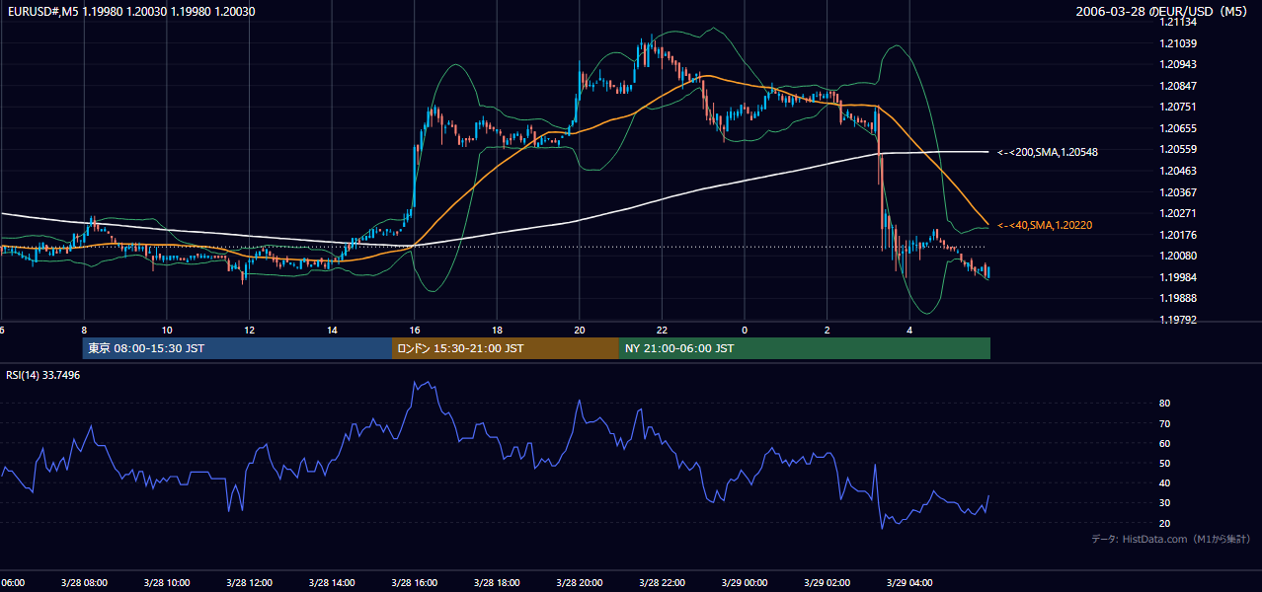Click hour 12 on the upper chart axis
Viewport: 1262px width, 592px height.
(x=249, y=330)
